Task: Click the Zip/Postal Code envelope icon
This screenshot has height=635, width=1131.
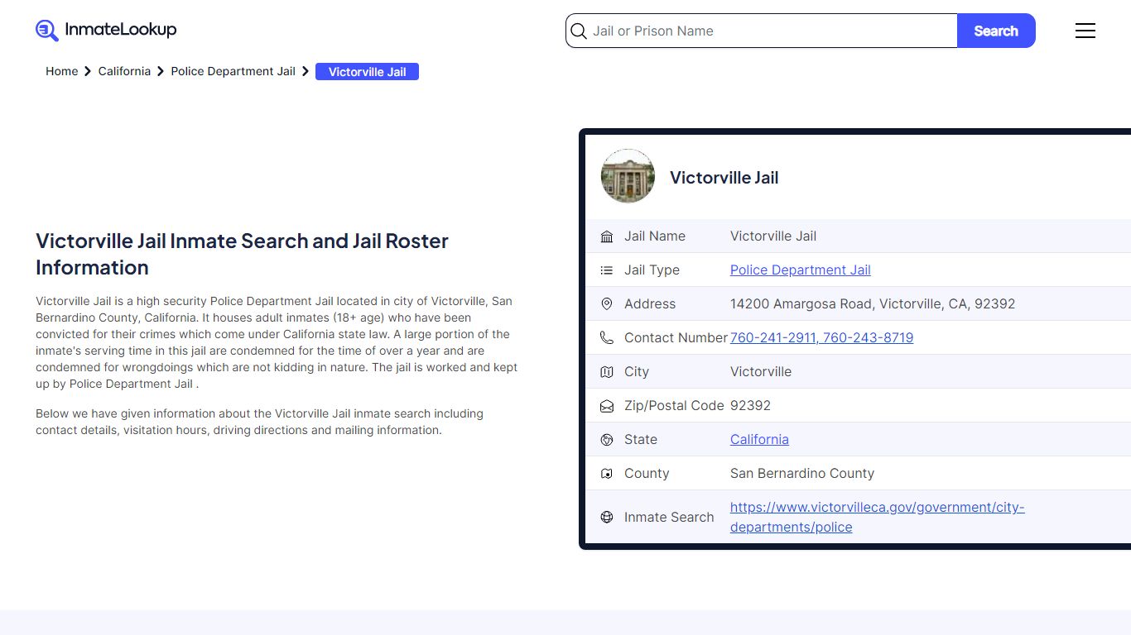Action: pos(607,406)
